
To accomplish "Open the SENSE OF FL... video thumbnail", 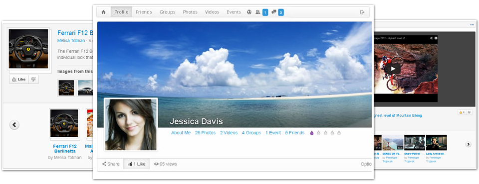I will [x=393, y=143].
